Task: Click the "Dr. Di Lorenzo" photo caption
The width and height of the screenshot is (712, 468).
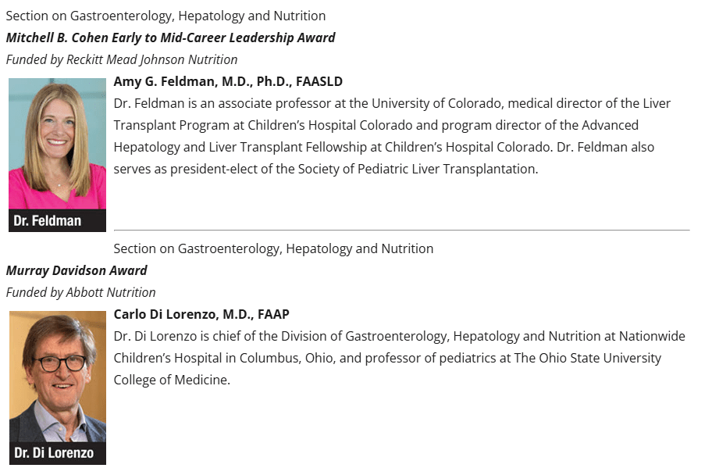Action: click(53, 453)
